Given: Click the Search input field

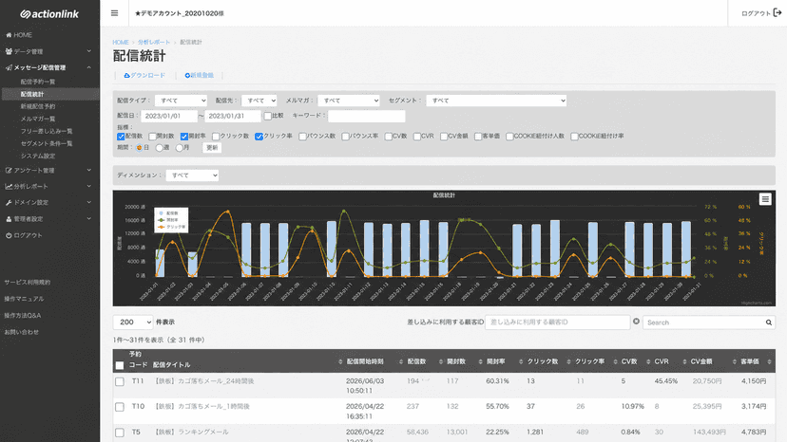Looking at the screenshot, I should point(709,322).
